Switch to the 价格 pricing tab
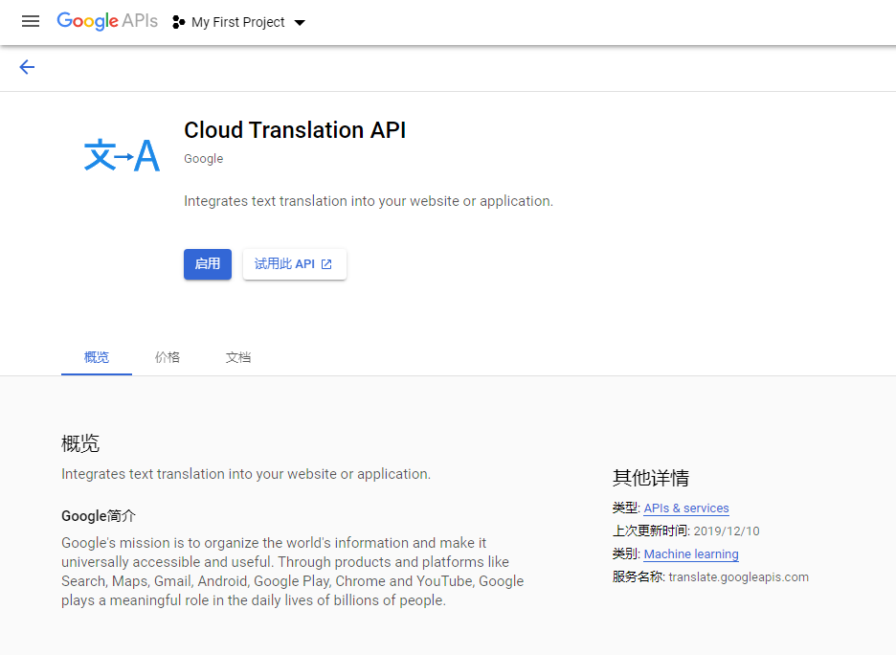Screen dimensions: 896x655 168,358
